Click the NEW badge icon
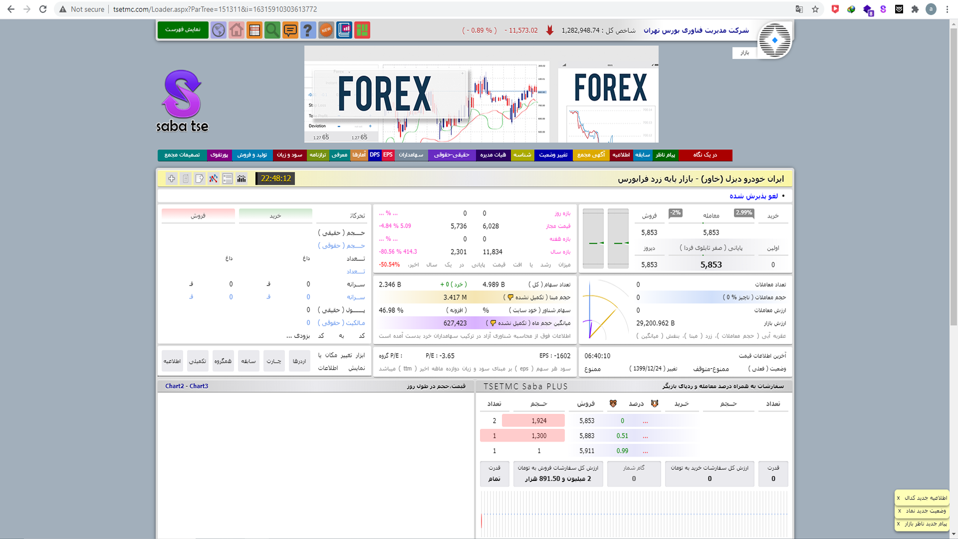The height and width of the screenshot is (539, 958). [x=326, y=30]
